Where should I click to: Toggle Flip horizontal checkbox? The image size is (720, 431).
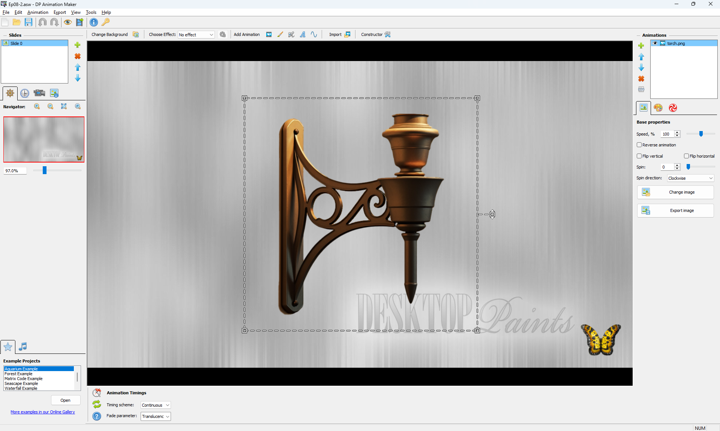click(686, 156)
